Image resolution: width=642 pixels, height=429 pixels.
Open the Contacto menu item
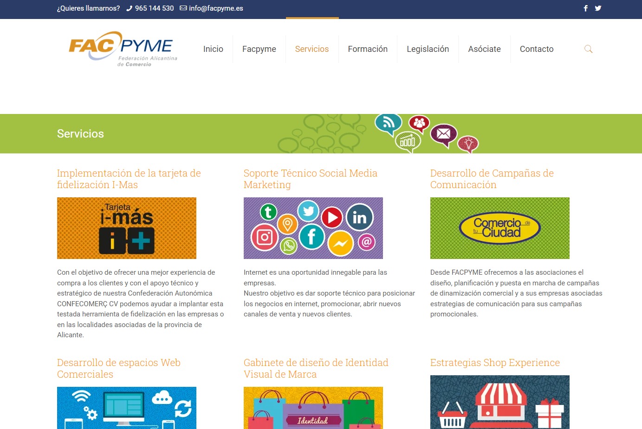[537, 49]
